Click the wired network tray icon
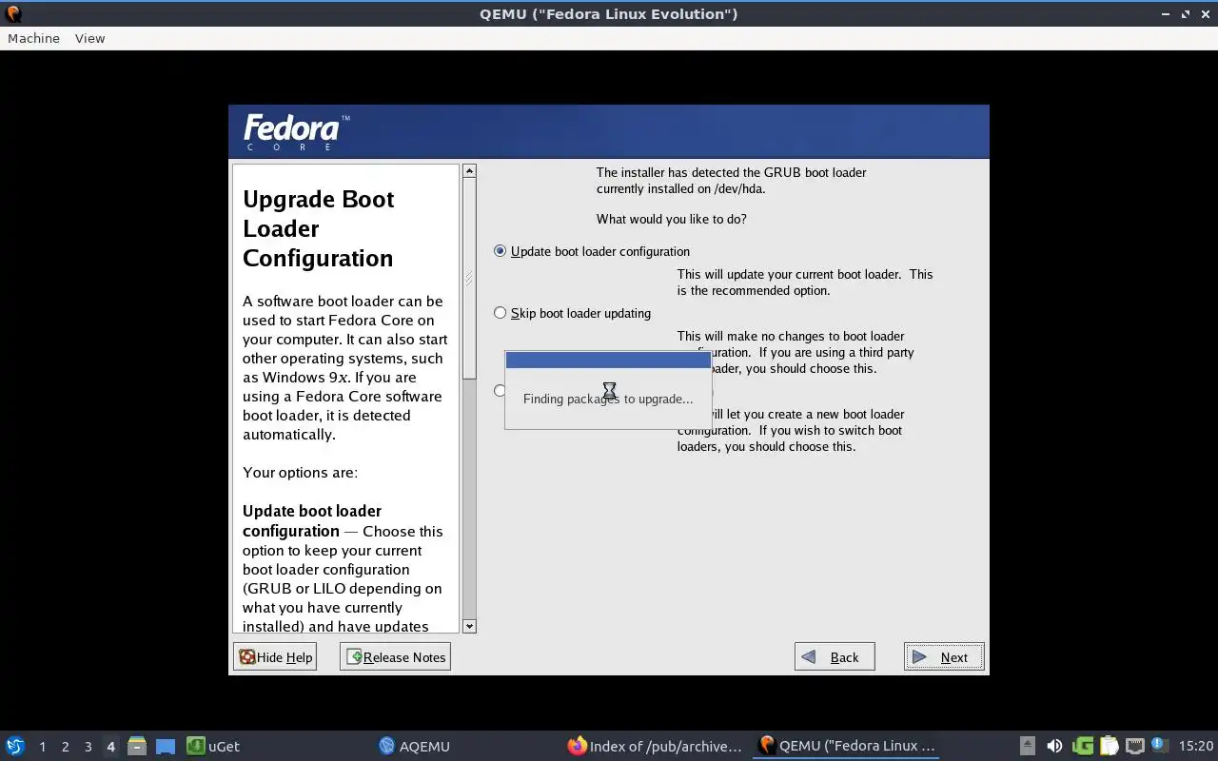The image size is (1218, 761). coord(1134,747)
